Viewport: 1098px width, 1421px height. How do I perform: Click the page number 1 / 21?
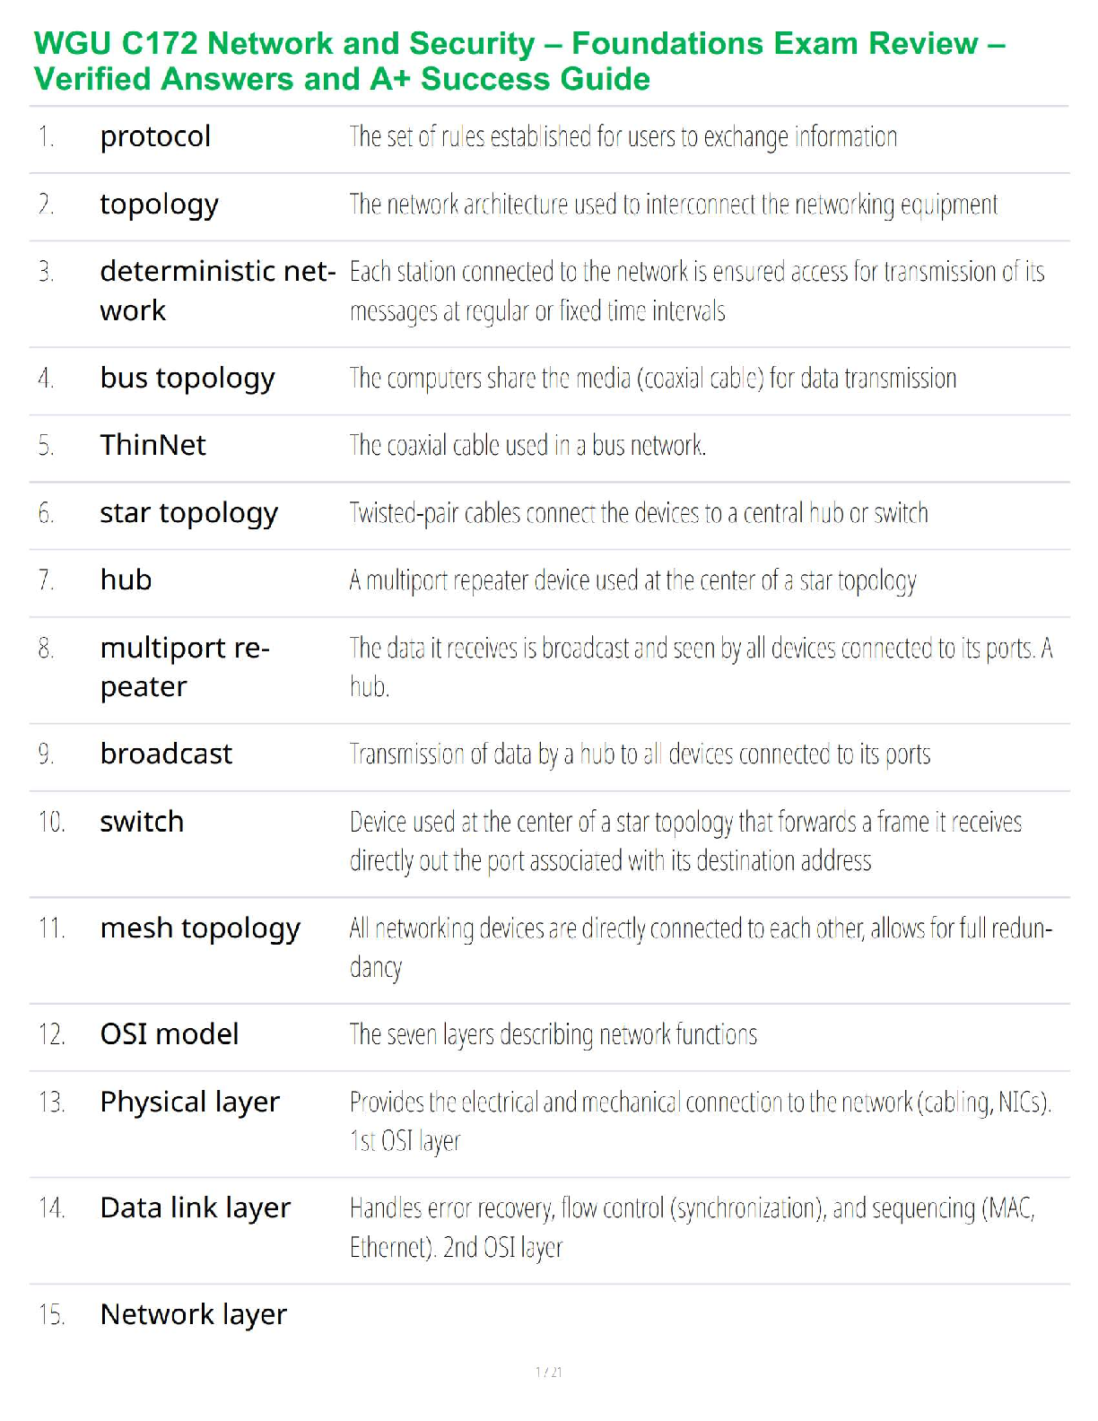(x=548, y=1372)
